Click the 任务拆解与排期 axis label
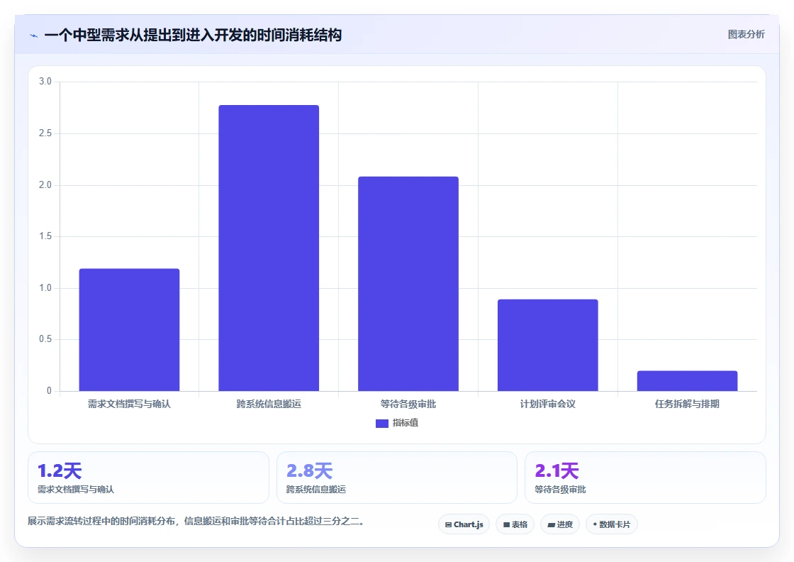This screenshot has width=794, height=562. [687, 404]
